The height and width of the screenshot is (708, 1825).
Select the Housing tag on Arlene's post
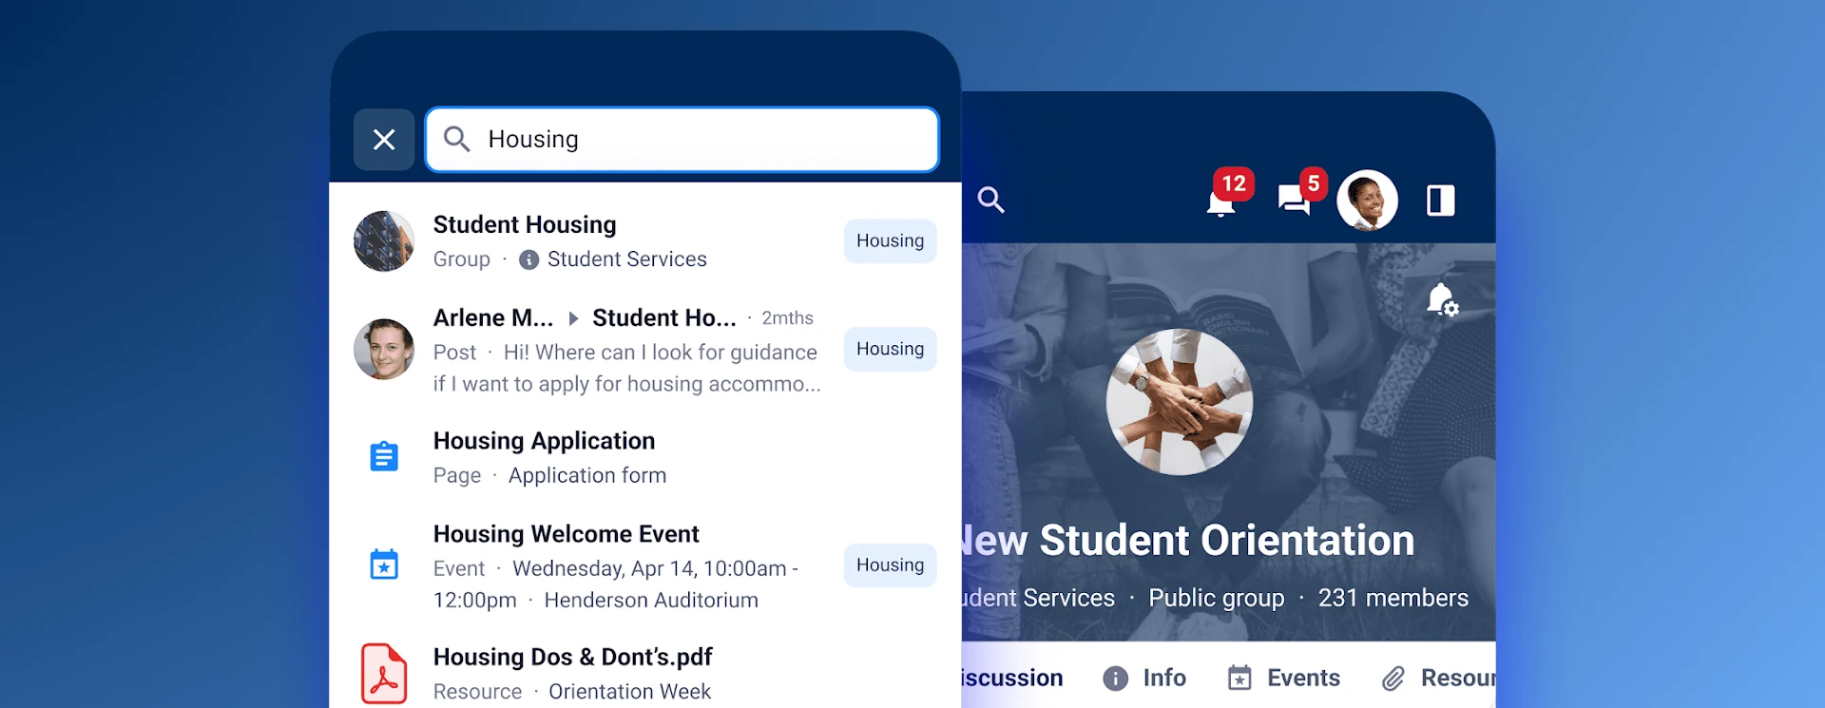click(x=890, y=349)
